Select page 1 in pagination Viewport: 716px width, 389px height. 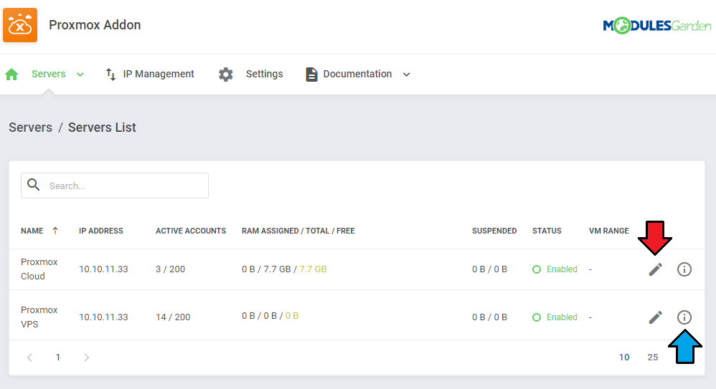click(x=58, y=357)
